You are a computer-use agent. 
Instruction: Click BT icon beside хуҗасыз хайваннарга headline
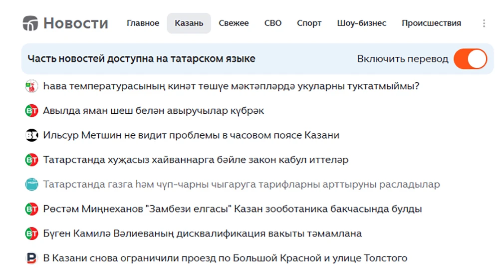pos(31,160)
